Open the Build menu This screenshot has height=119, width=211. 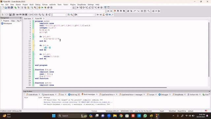click(x=32, y=5)
